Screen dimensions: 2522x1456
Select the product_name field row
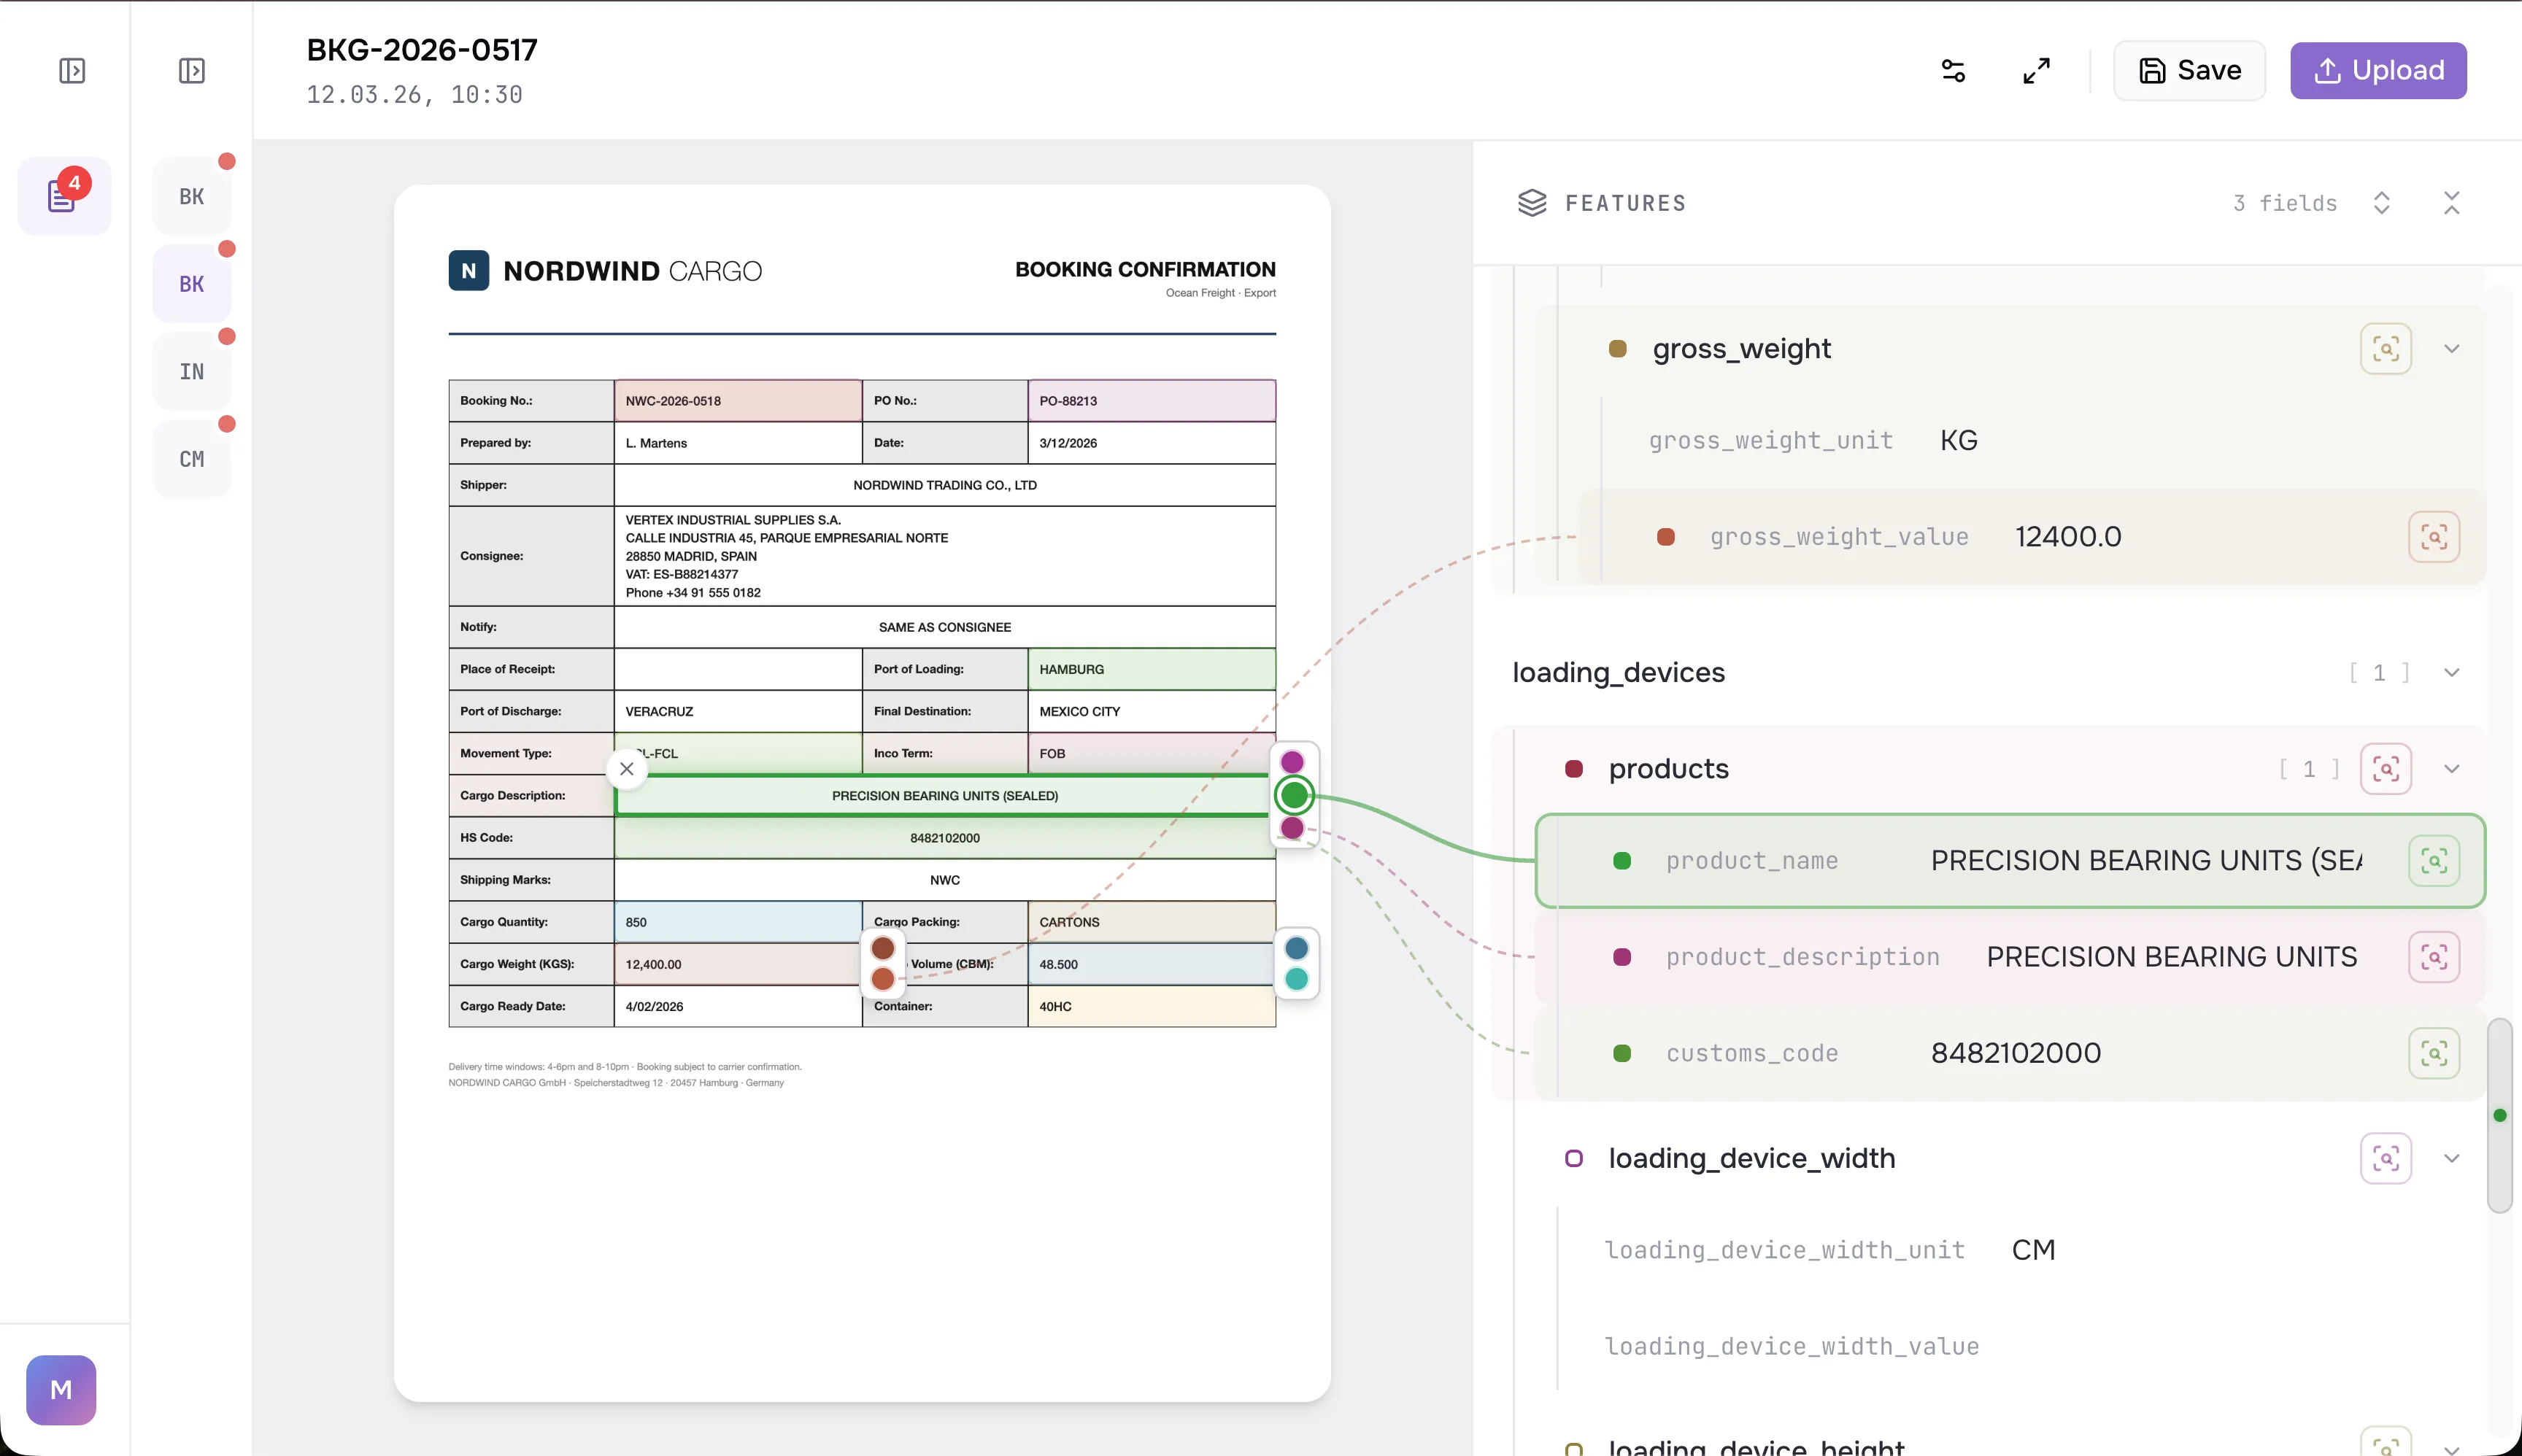[x=2010, y=861]
